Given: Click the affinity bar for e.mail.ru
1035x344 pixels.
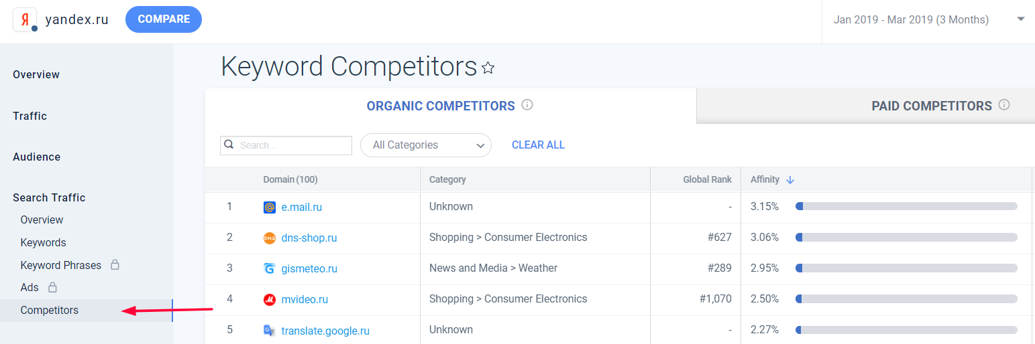Looking at the screenshot, I should (x=906, y=207).
